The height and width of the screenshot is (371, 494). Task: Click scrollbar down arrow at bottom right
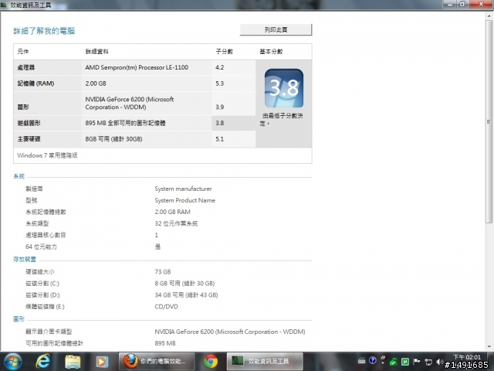[489, 346]
